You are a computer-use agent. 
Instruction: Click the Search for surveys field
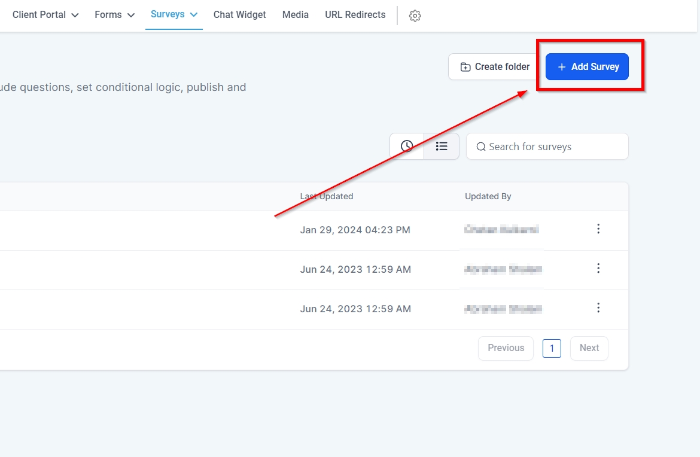[x=553, y=147]
